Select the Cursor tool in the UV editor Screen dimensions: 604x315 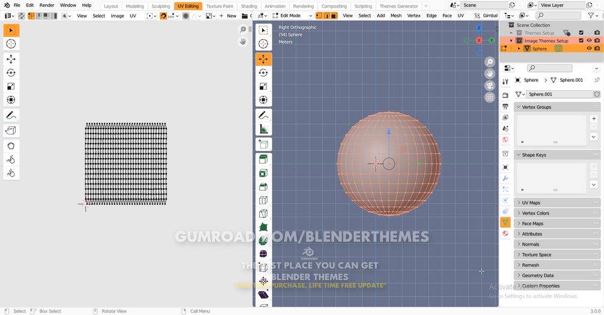pos(11,44)
